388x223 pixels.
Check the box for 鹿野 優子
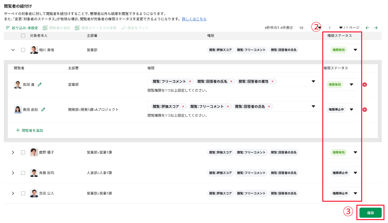click(23, 152)
